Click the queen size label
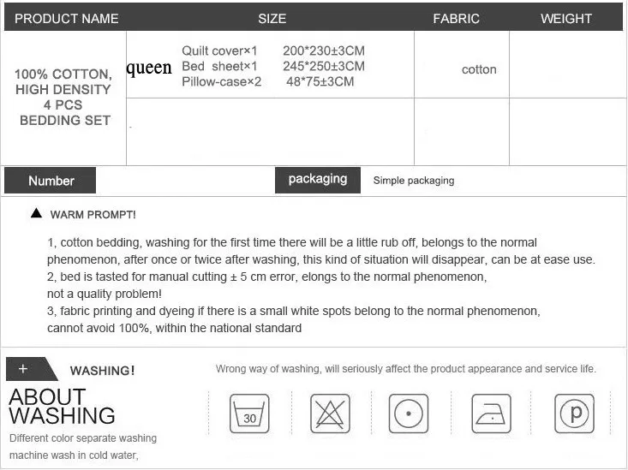Viewport: 628px width, 470px height. coord(149,68)
